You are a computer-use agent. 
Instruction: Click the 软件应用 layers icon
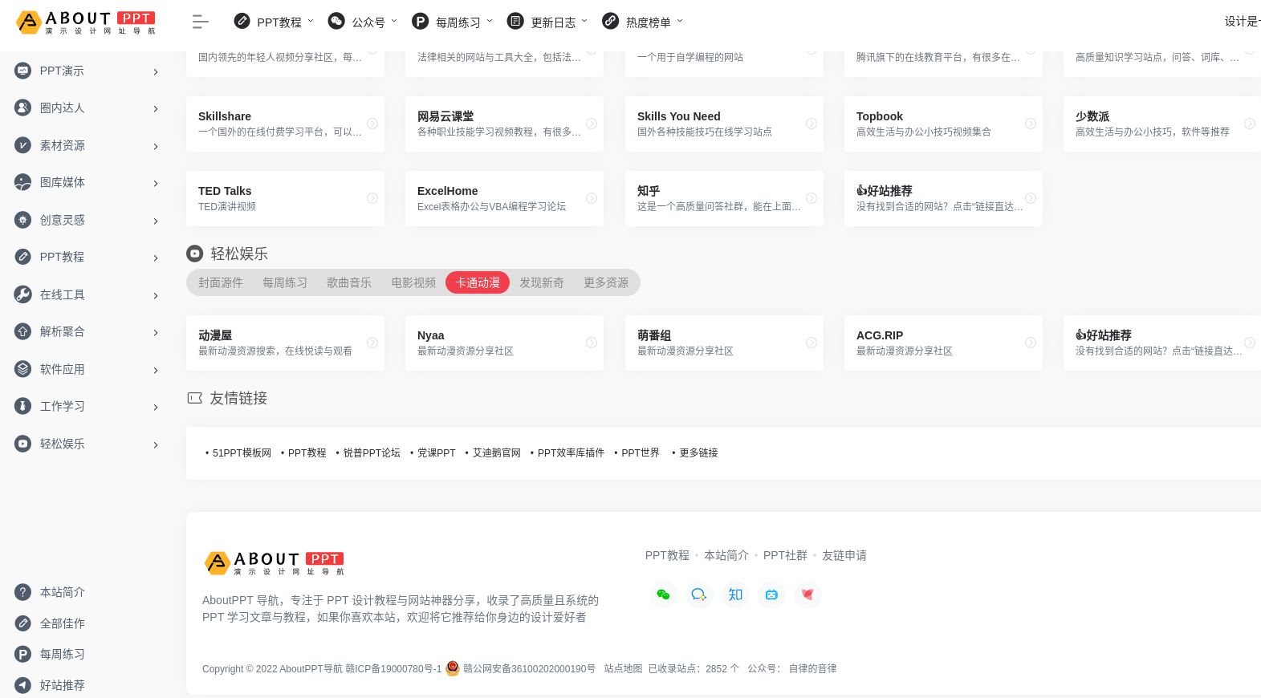click(23, 369)
